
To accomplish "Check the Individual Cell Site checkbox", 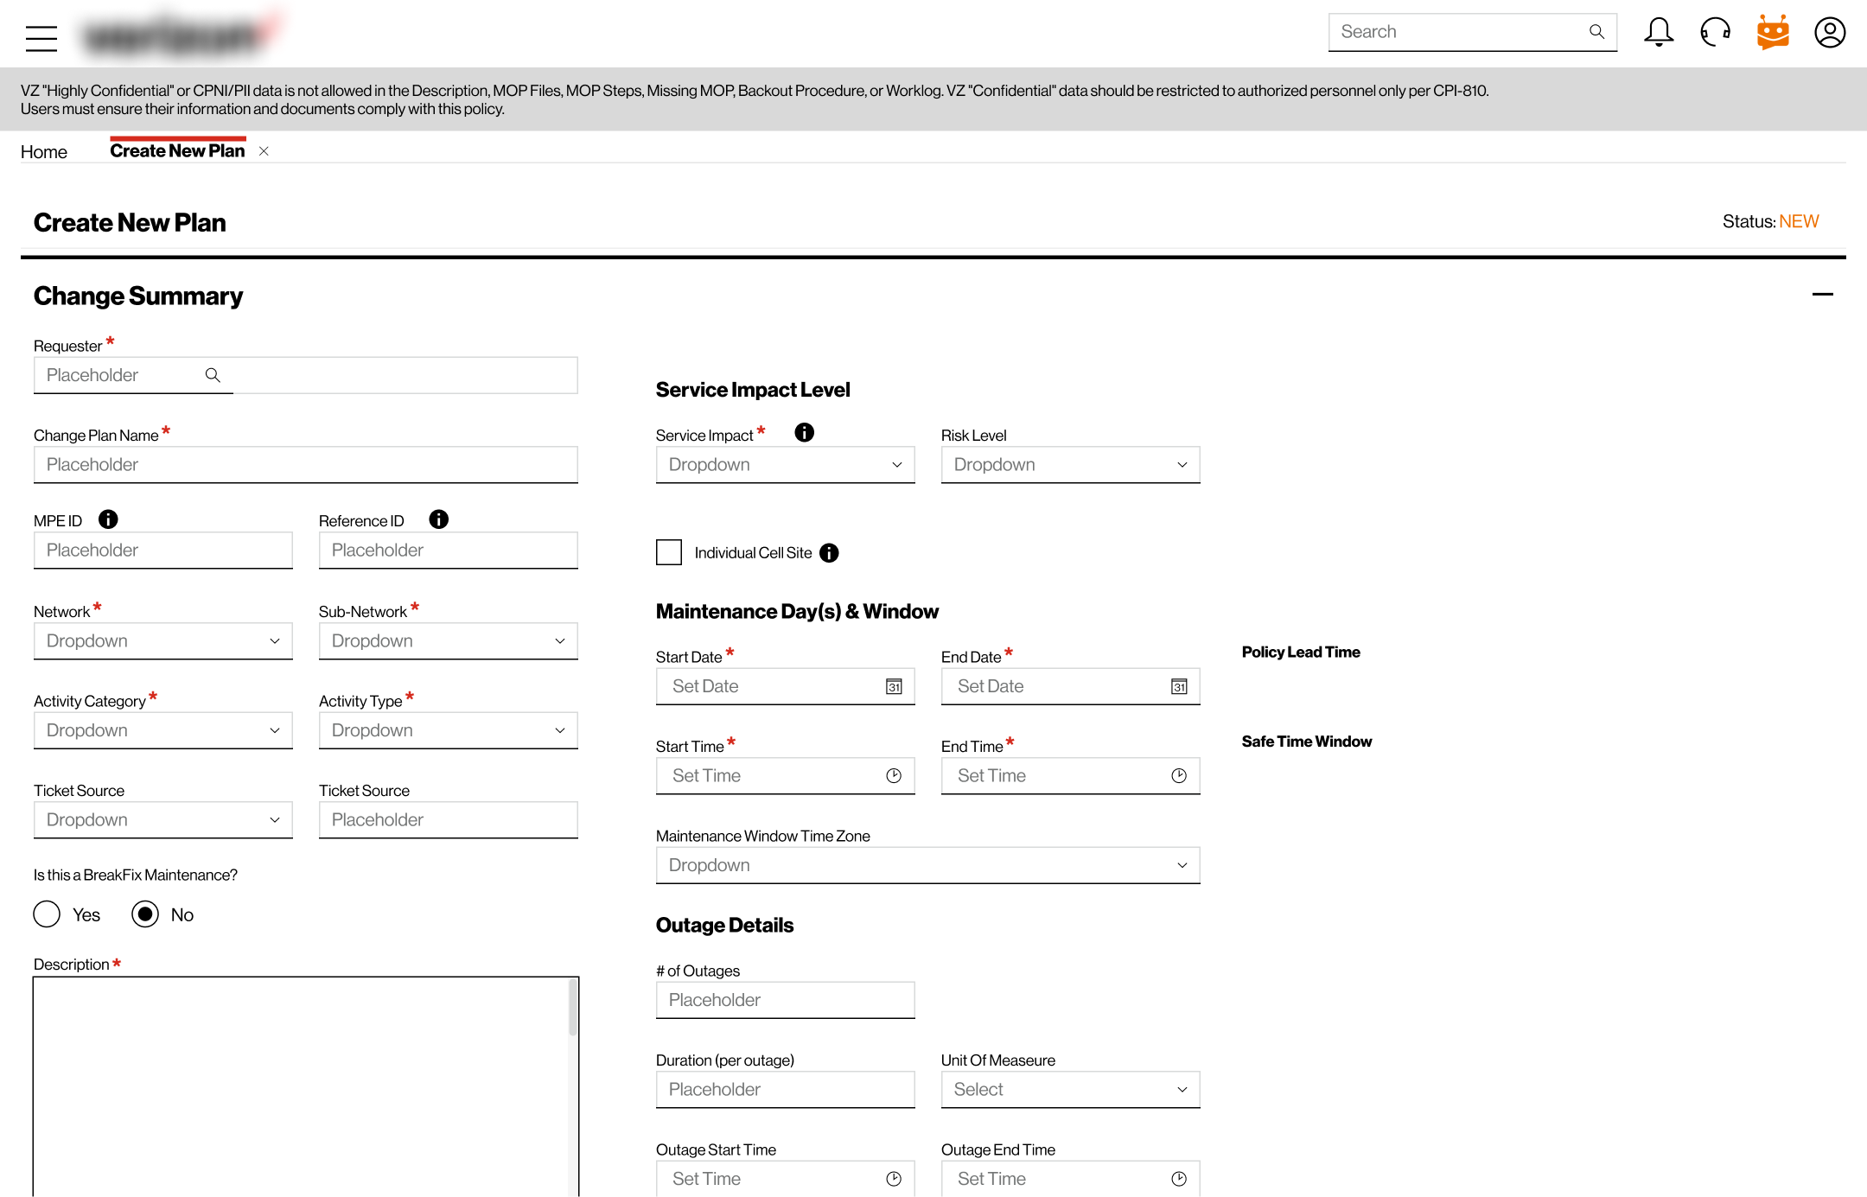I will coord(669,552).
